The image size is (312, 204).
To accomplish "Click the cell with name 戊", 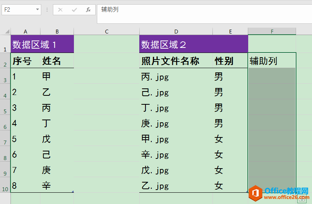I will 57,138.
